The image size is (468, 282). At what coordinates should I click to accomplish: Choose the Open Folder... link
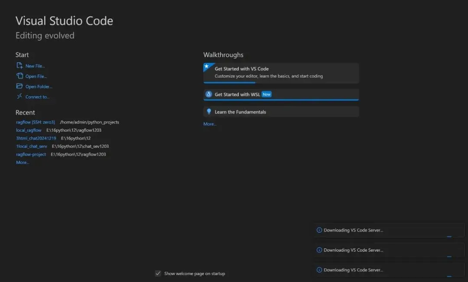tap(39, 87)
